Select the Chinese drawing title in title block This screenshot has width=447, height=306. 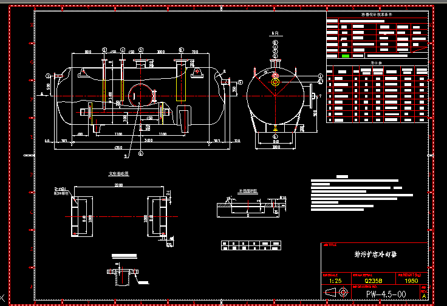click(370, 254)
